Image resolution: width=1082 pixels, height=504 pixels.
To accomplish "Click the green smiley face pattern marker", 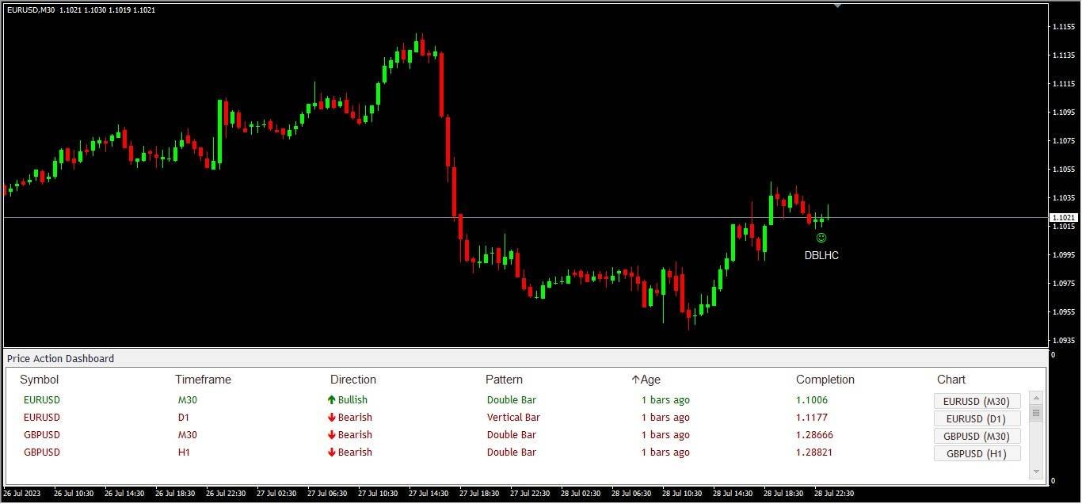I will pos(821,238).
